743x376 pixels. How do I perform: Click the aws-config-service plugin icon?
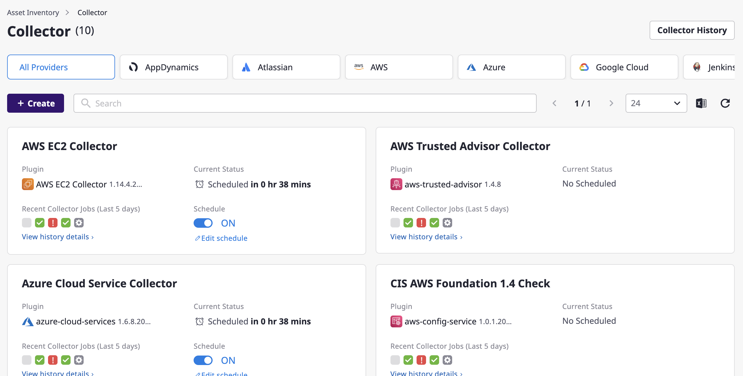point(396,321)
